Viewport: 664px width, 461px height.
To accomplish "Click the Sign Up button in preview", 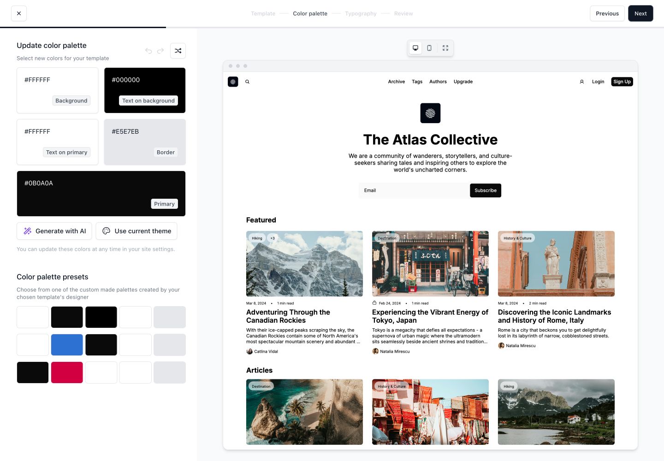I will [x=622, y=82].
